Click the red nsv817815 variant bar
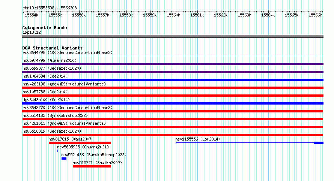 [80, 143]
